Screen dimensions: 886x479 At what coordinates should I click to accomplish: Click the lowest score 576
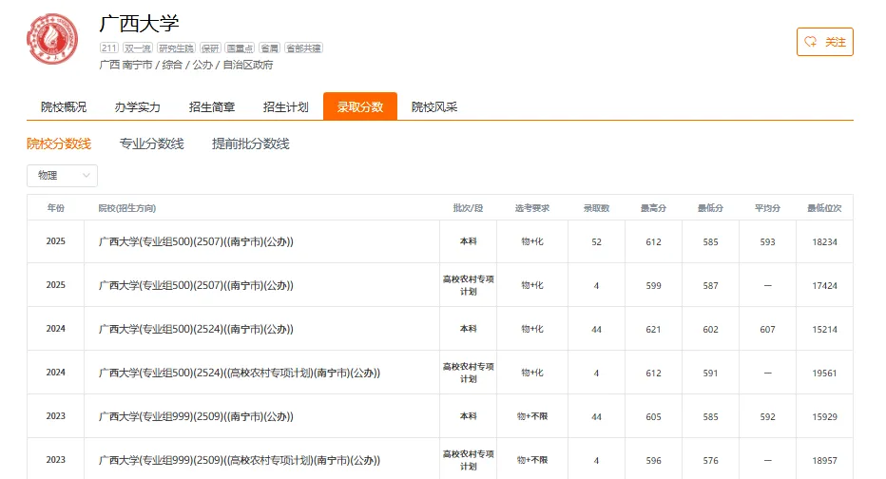point(710,461)
